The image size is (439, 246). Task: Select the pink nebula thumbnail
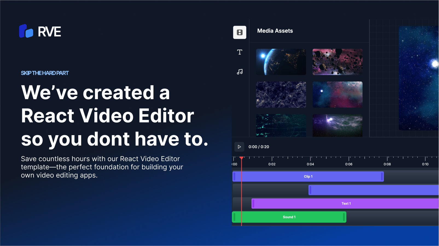tap(337, 94)
